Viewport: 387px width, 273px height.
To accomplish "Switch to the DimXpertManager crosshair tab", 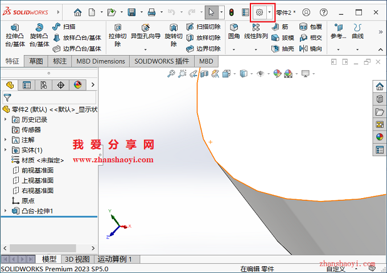I will (60, 85).
